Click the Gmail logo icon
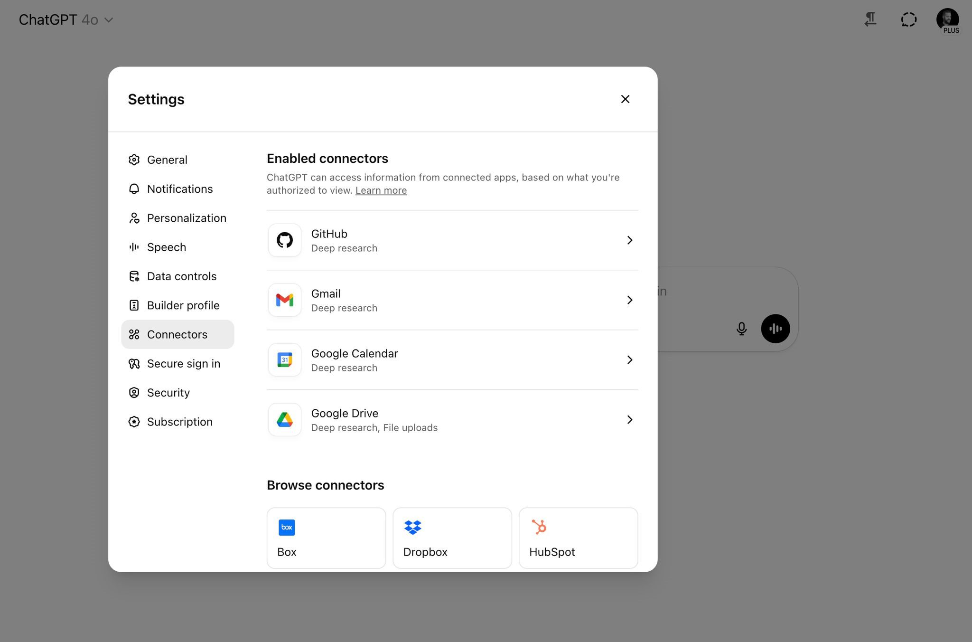The width and height of the screenshot is (972, 642). [285, 300]
